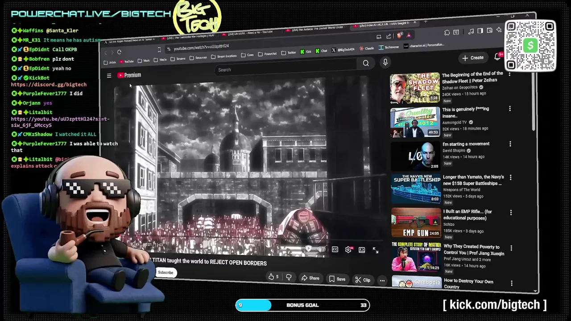Switch to the Pax Judaica browser tab
The image size is (571, 321).
tap(316, 30)
